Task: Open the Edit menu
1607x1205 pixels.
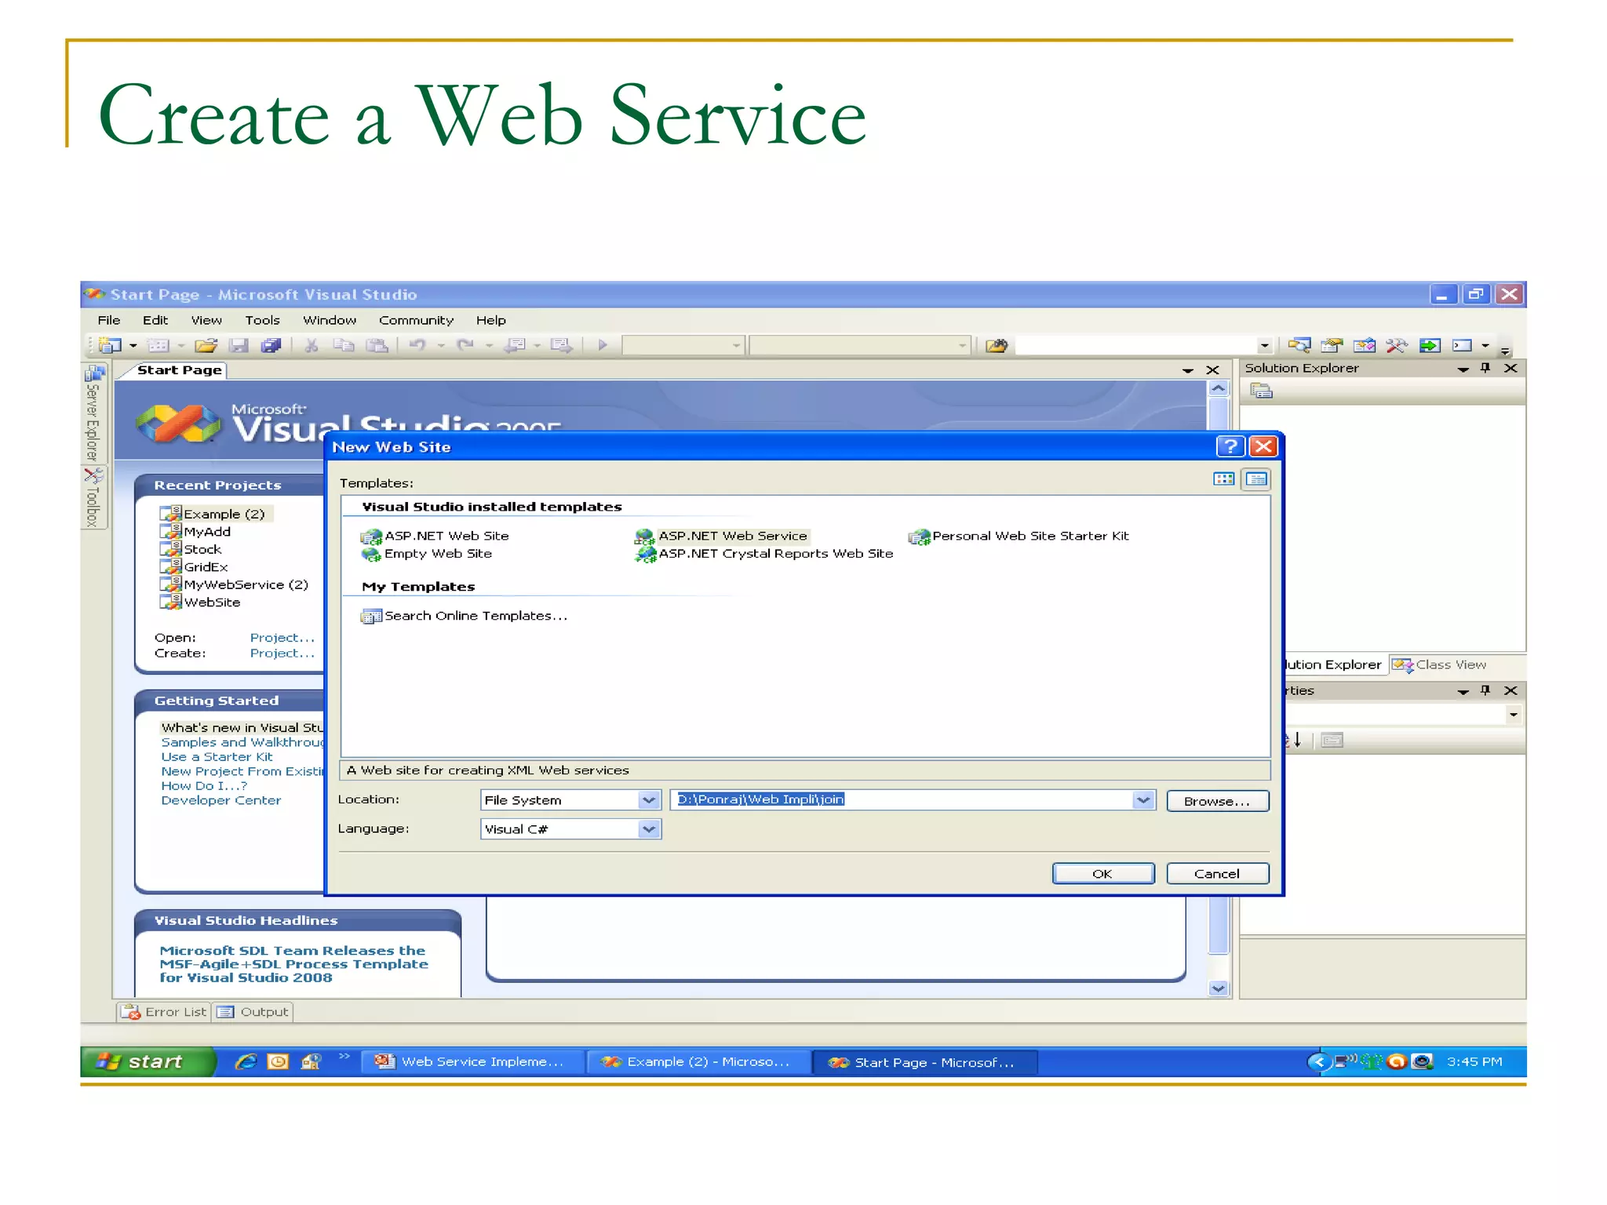Action: tap(155, 320)
